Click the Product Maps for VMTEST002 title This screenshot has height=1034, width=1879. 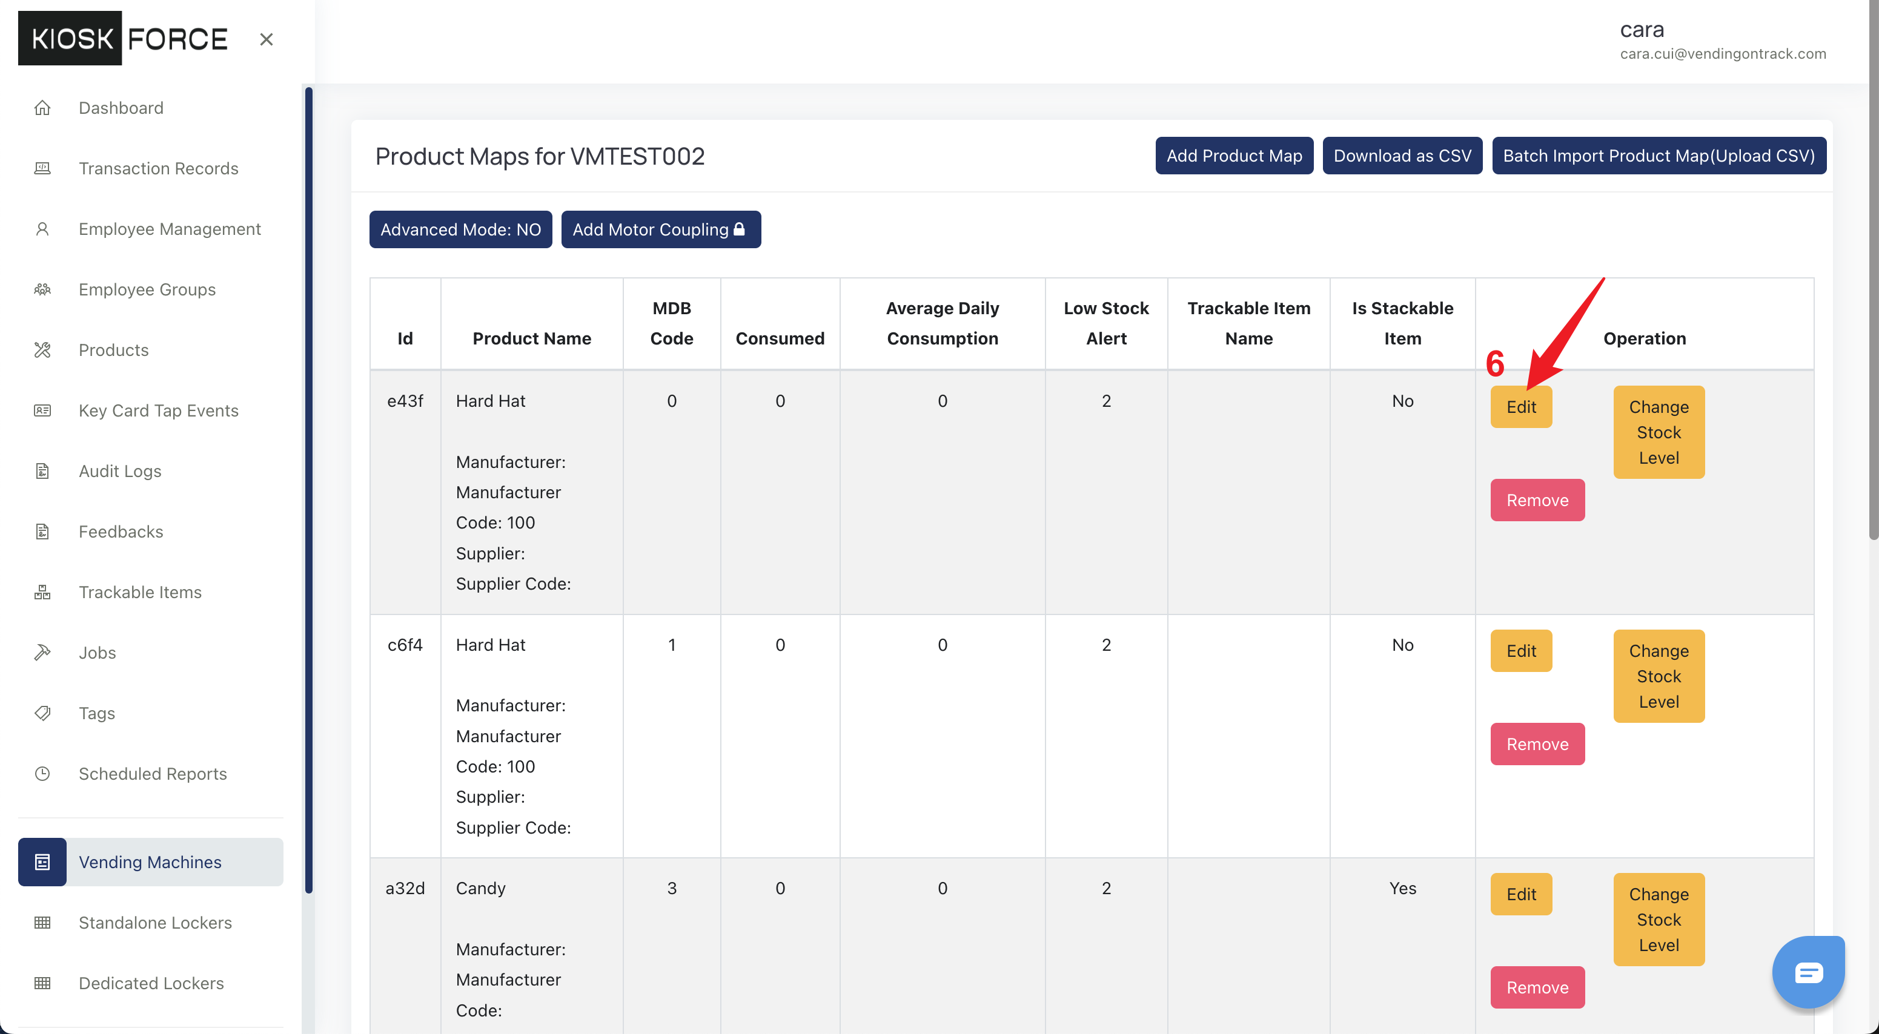point(540,156)
